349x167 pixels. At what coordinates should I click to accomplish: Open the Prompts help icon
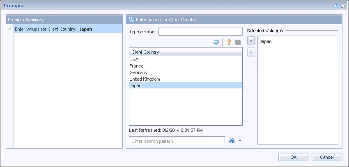[x=336, y=6]
